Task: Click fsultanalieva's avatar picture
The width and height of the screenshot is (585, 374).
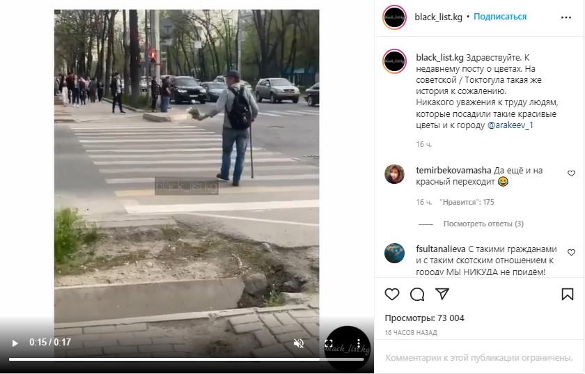Action: click(394, 253)
